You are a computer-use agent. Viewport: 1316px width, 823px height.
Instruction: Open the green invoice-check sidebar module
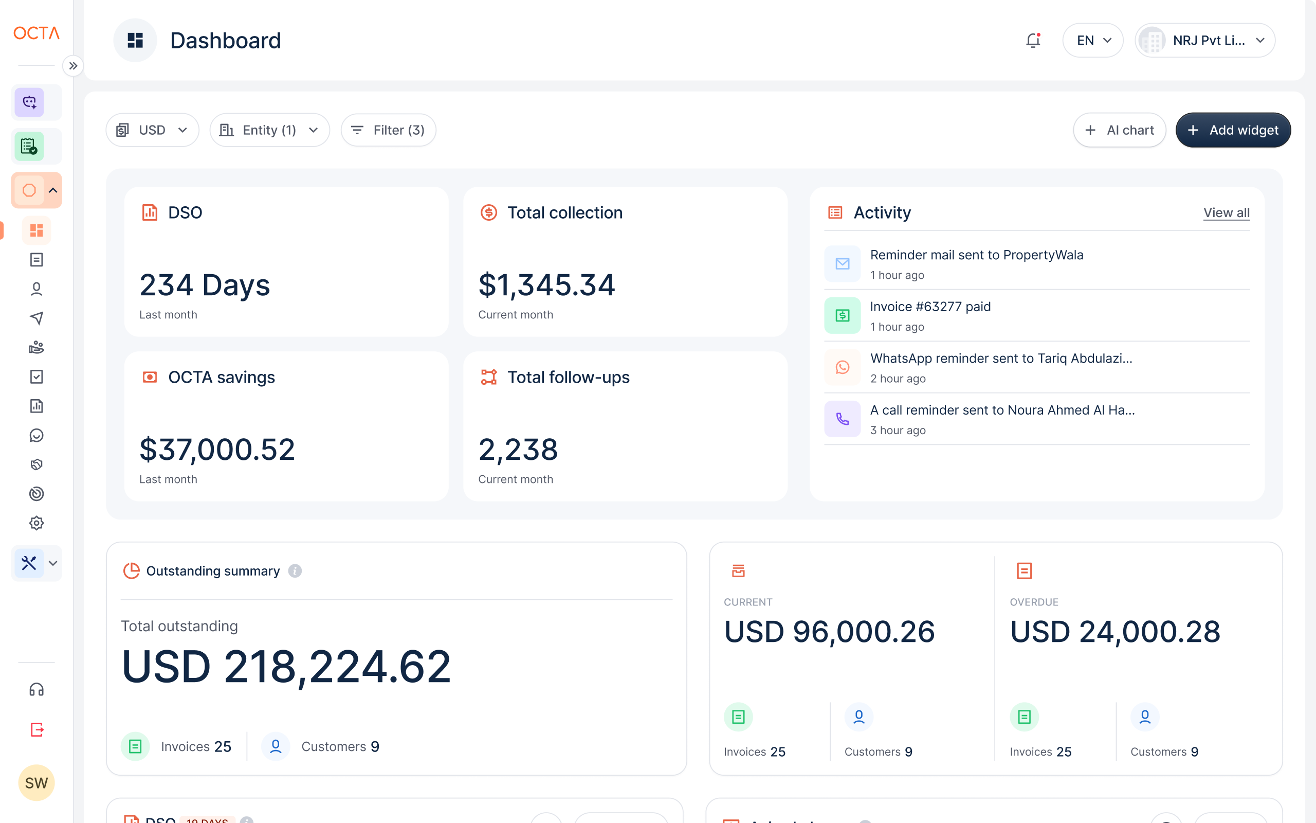(x=29, y=147)
